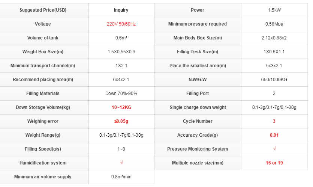Click the N.W/G.W value 650/1000KG
The width and height of the screenshot is (313, 187).
(x=274, y=80)
